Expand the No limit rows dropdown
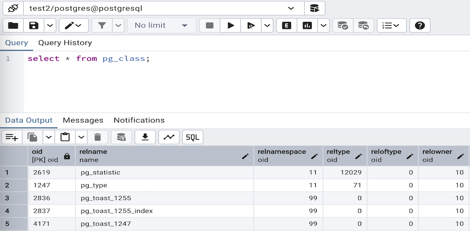The width and height of the screenshot is (470, 231). coord(161,26)
